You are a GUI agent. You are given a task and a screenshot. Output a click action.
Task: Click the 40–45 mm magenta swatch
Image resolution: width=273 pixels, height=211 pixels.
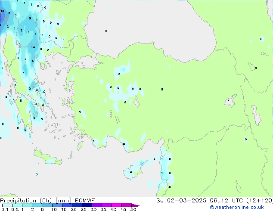click(117, 205)
